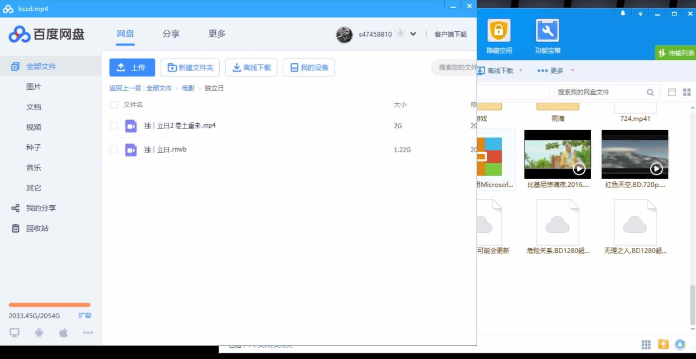
Task: Open 全部文件 breadcrumb link
Action: (159, 88)
